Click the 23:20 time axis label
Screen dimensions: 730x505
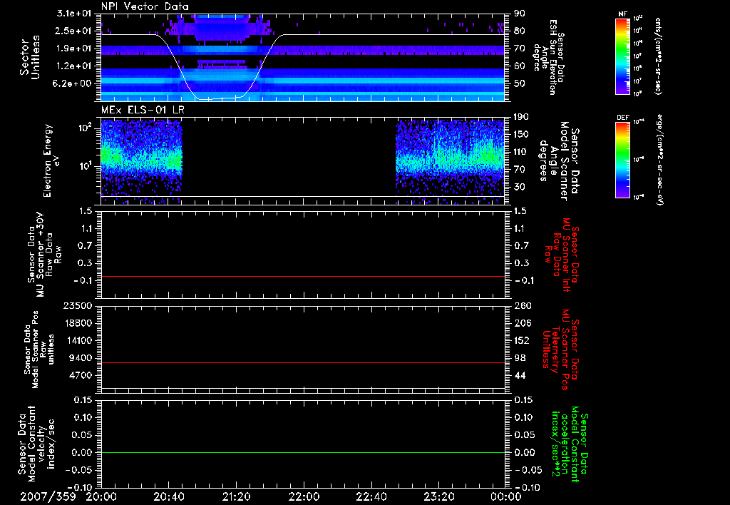click(438, 496)
